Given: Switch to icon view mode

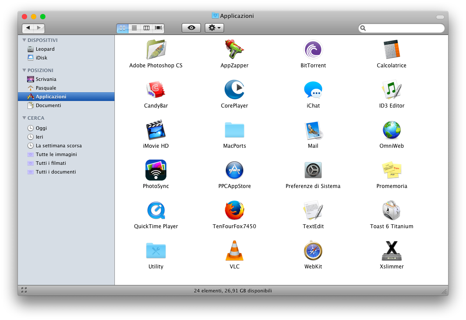Looking at the screenshot, I should (x=122, y=28).
